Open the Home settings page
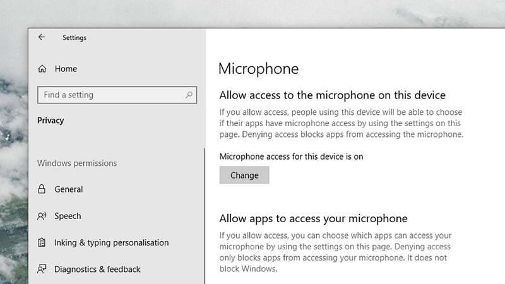 pyautogui.click(x=66, y=69)
